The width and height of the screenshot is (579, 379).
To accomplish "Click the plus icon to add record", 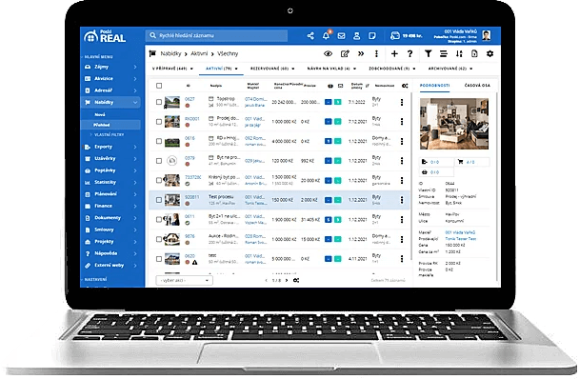I will click(x=394, y=54).
